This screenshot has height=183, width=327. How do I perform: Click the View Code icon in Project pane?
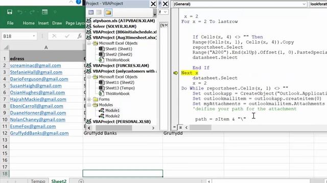point(91,12)
